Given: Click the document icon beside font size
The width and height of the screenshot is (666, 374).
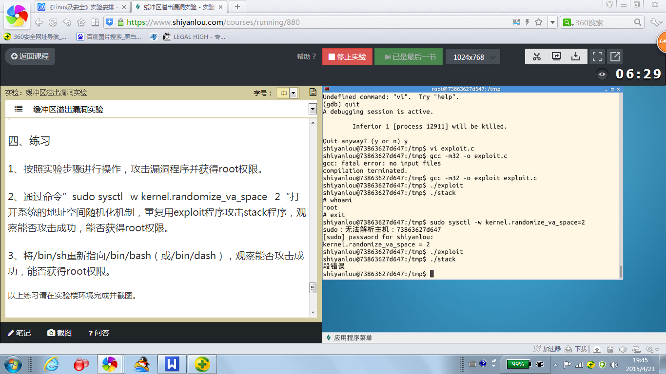Looking at the screenshot, I should [x=313, y=93].
